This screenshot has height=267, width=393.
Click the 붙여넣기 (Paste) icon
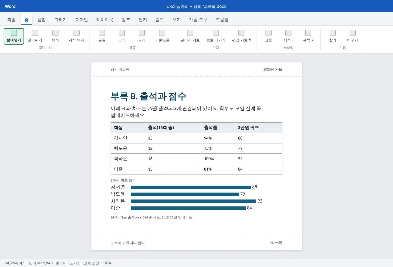pyautogui.click(x=14, y=33)
